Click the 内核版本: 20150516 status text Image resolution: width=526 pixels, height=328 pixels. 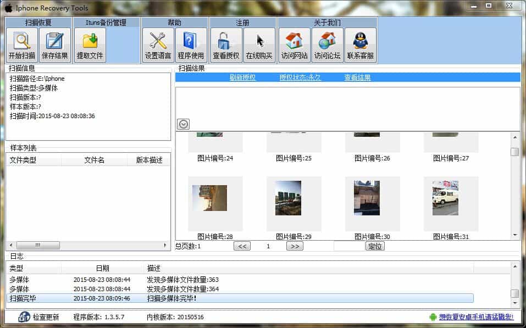(x=175, y=317)
